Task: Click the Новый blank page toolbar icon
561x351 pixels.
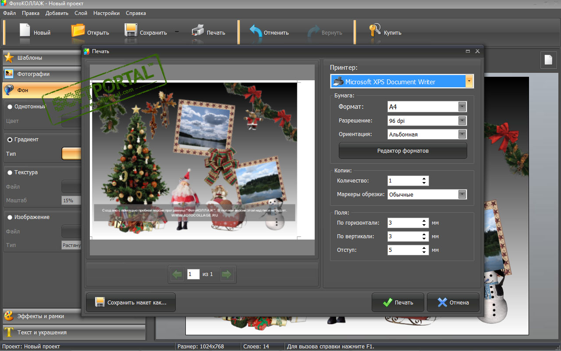Action: point(25,31)
